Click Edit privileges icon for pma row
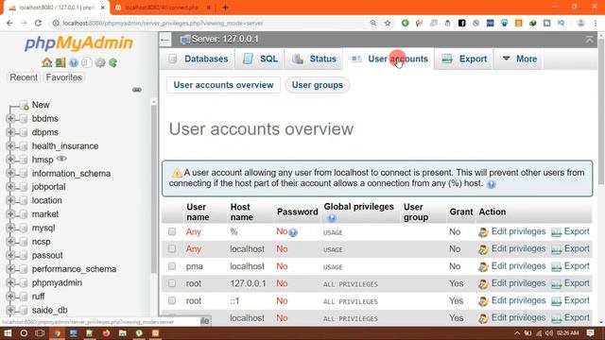 pyautogui.click(x=483, y=266)
